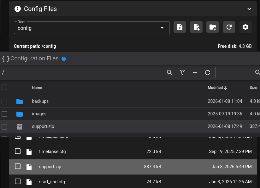260x188 pixels.
Task: Click the plus icon to add item
Action: click(195, 73)
